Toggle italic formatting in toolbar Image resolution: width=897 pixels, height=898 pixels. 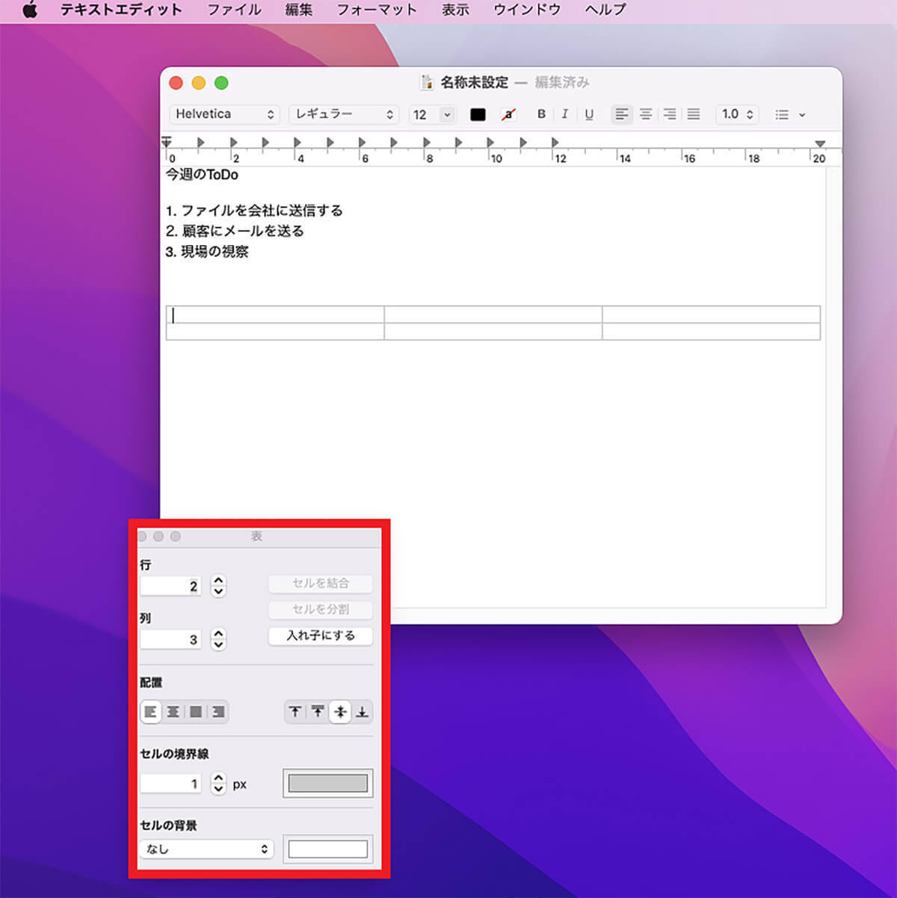tap(565, 114)
